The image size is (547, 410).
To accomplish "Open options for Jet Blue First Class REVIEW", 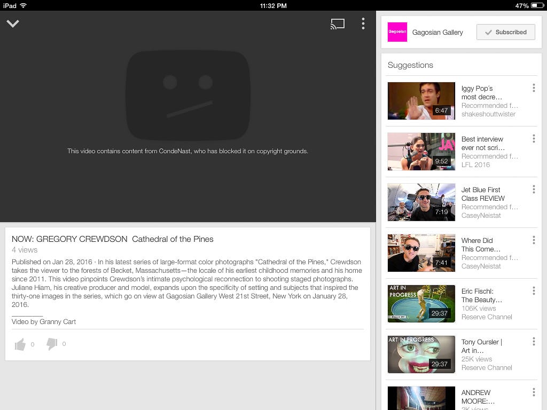I will pyautogui.click(x=534, y=190).
